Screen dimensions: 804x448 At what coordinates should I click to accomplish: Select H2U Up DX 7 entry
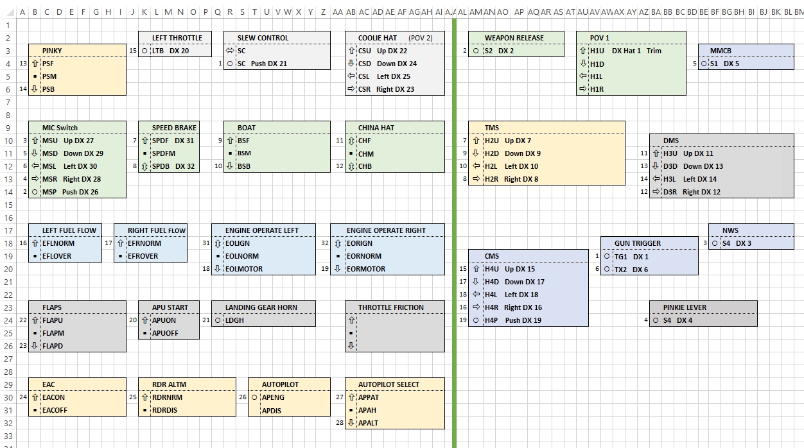pos(554,141)
